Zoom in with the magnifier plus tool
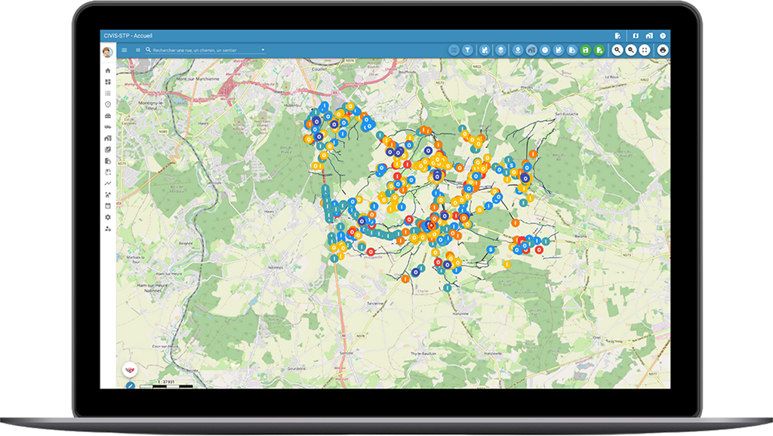The width and height of the screenshot is (773, 436). pyautogui.click(x=617, y=50)
